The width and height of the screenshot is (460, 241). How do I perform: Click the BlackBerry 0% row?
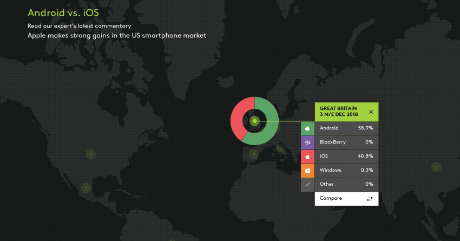[346, 142]
